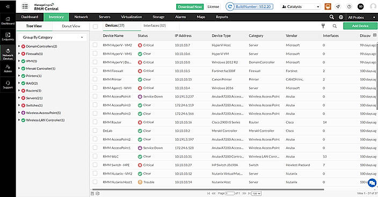Open the page size dropdown
The height and width of the screenshot is (197, 378).
256,193
